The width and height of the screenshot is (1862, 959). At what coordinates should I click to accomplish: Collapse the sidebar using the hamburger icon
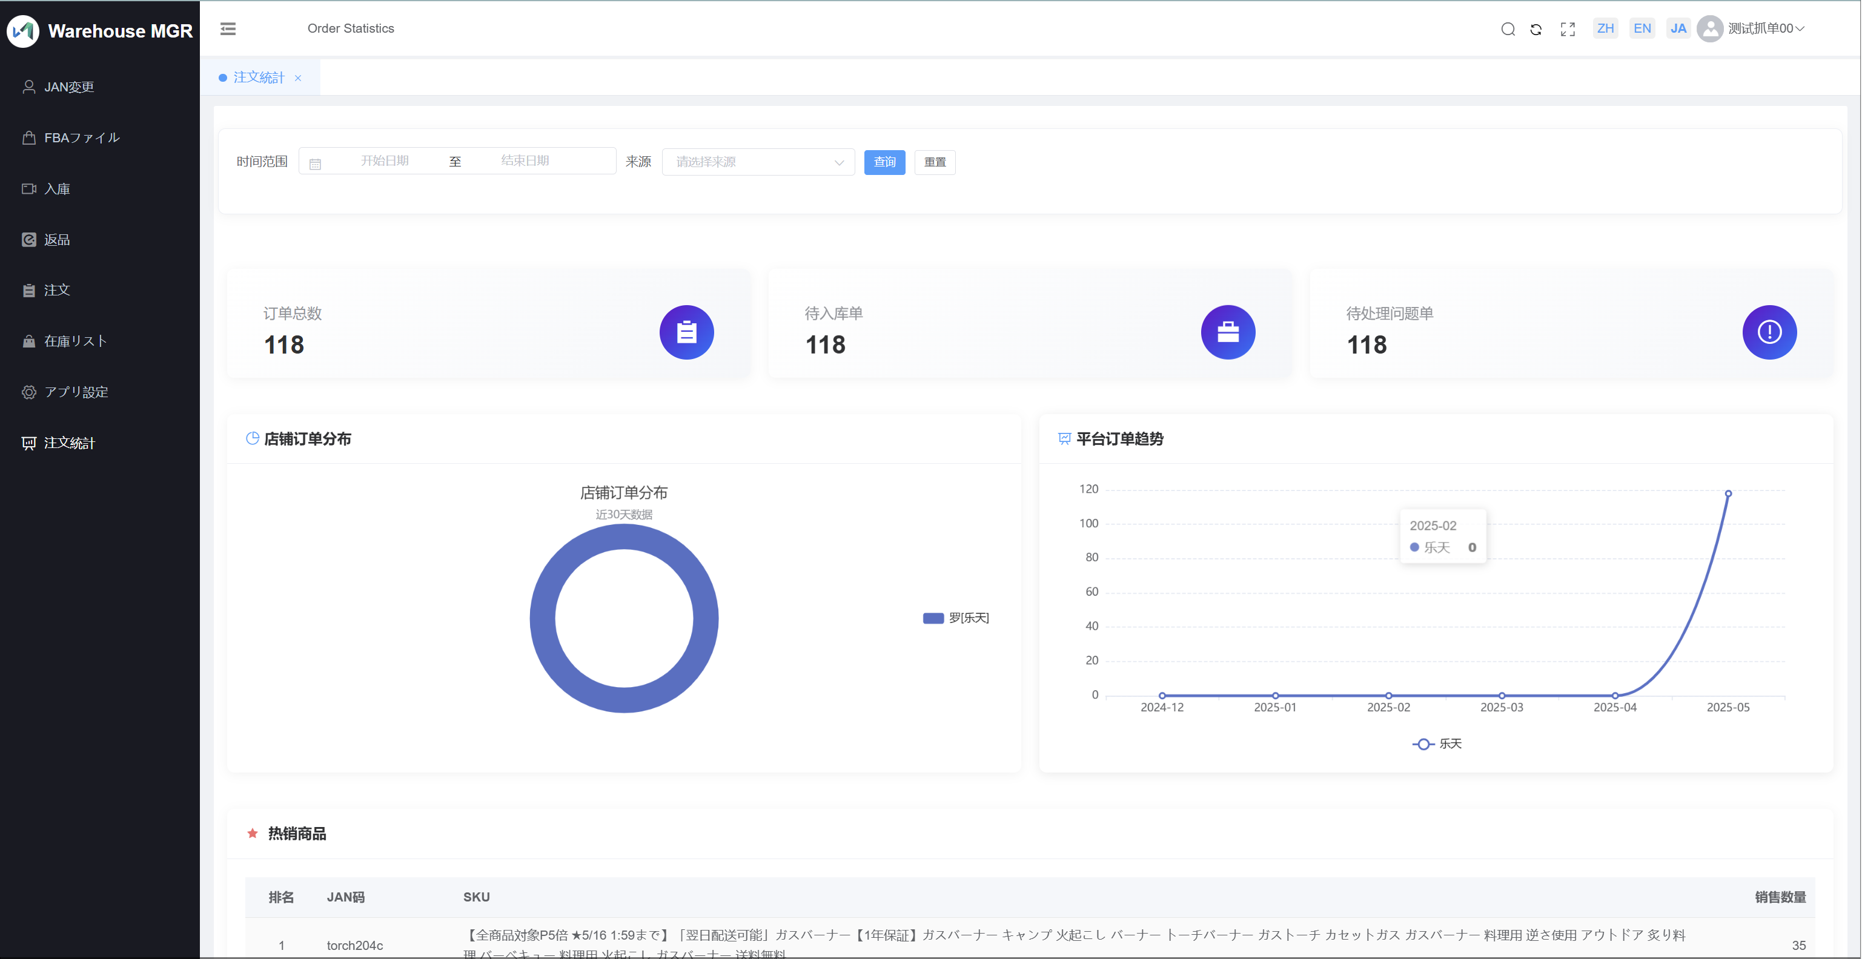tap(228, 28)
